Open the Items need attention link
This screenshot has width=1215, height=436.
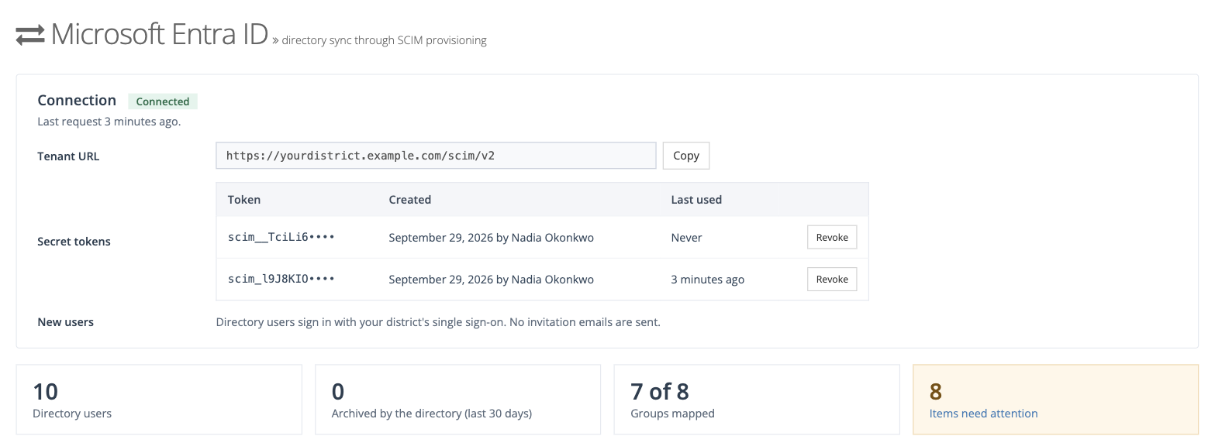coord(983,414)
